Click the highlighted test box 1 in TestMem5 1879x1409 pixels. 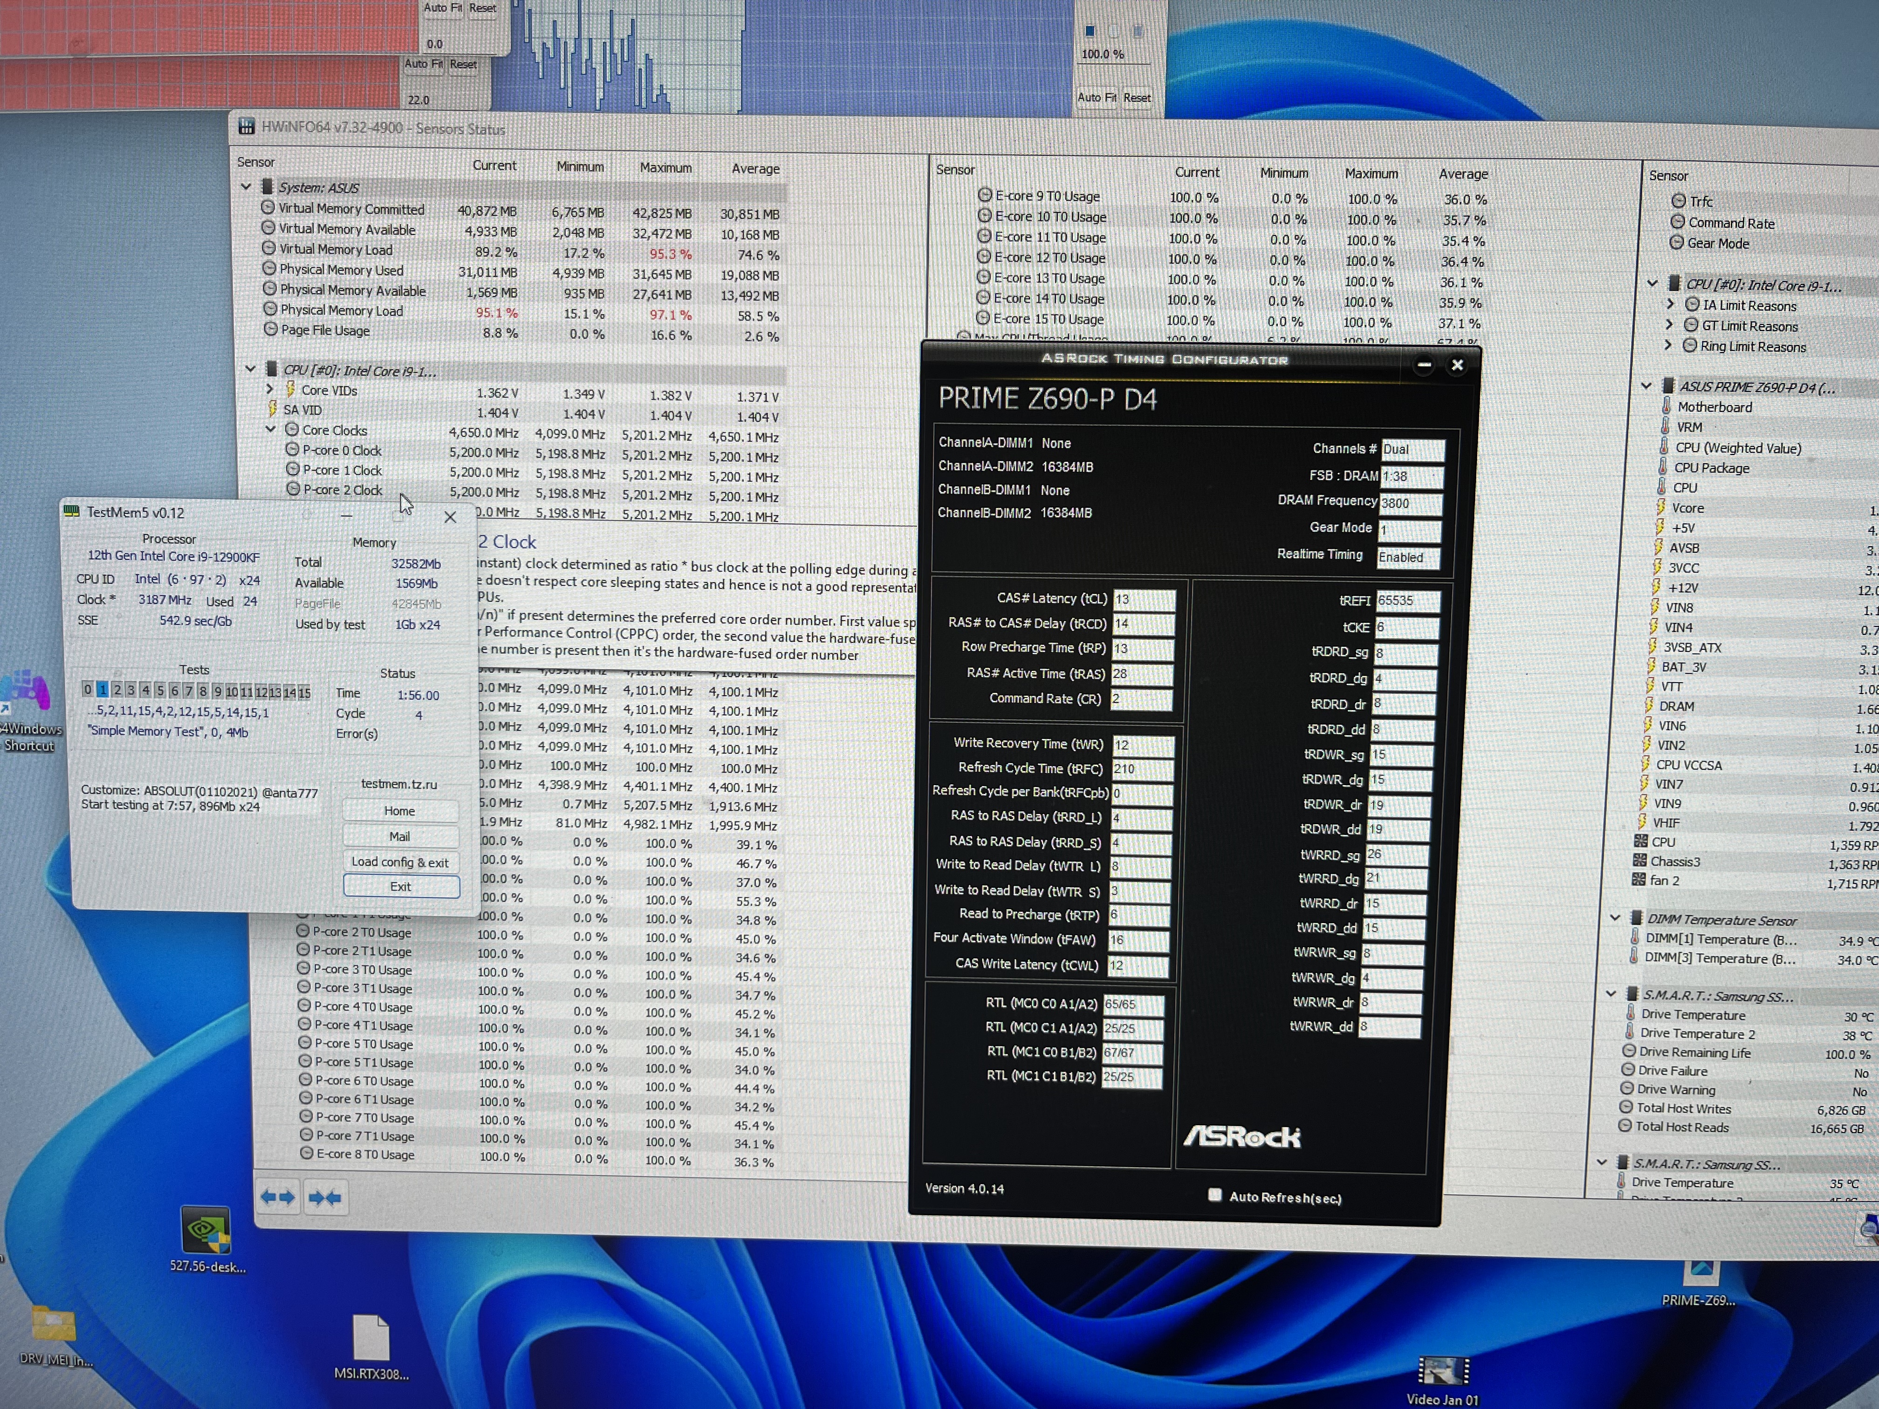point(103,690)
